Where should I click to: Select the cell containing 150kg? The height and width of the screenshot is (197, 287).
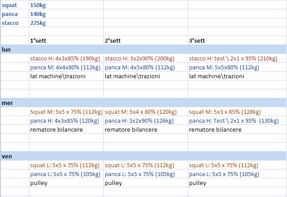point(38,5)
